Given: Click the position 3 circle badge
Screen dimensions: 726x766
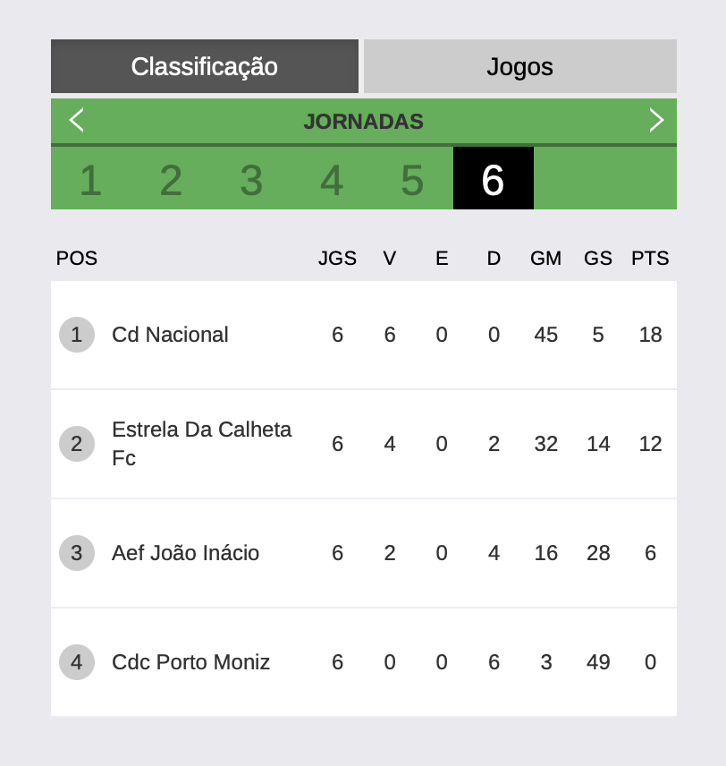Looking at the screenshot, I should [x=77, y=553].
